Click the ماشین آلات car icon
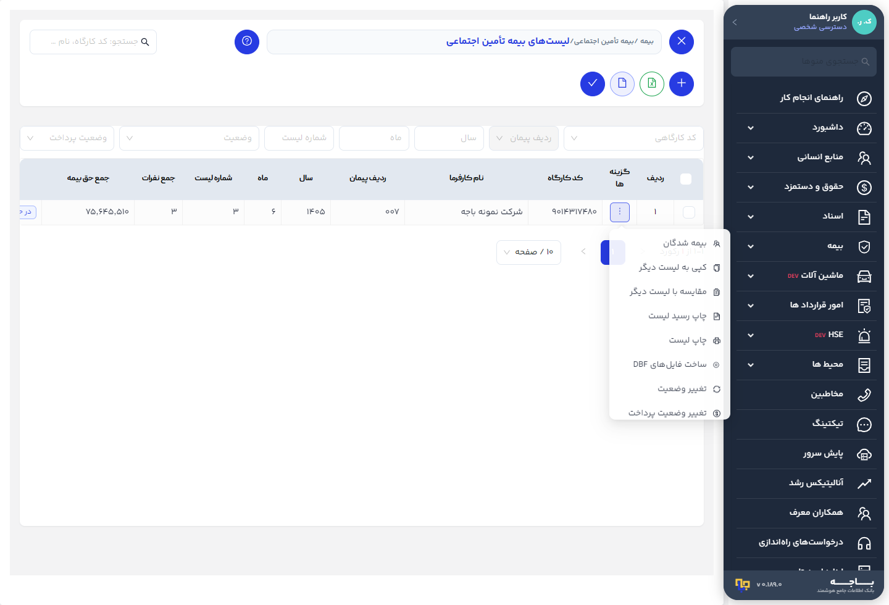889x605 pixels. [864, 276]
